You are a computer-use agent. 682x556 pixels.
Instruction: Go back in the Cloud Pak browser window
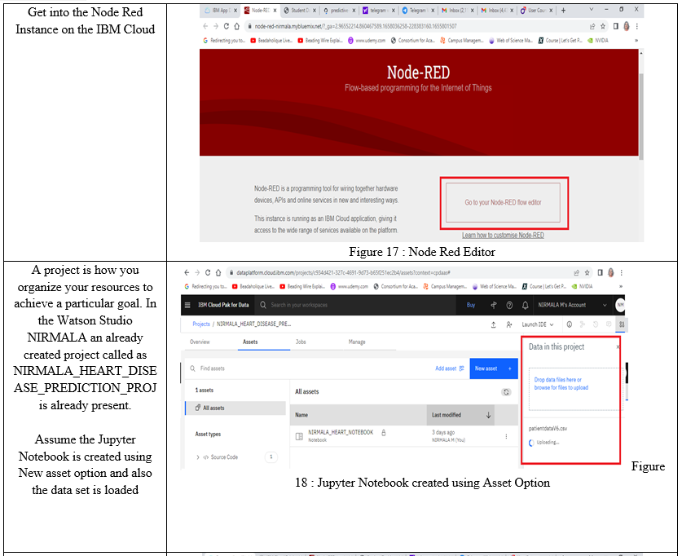[187, 273]
